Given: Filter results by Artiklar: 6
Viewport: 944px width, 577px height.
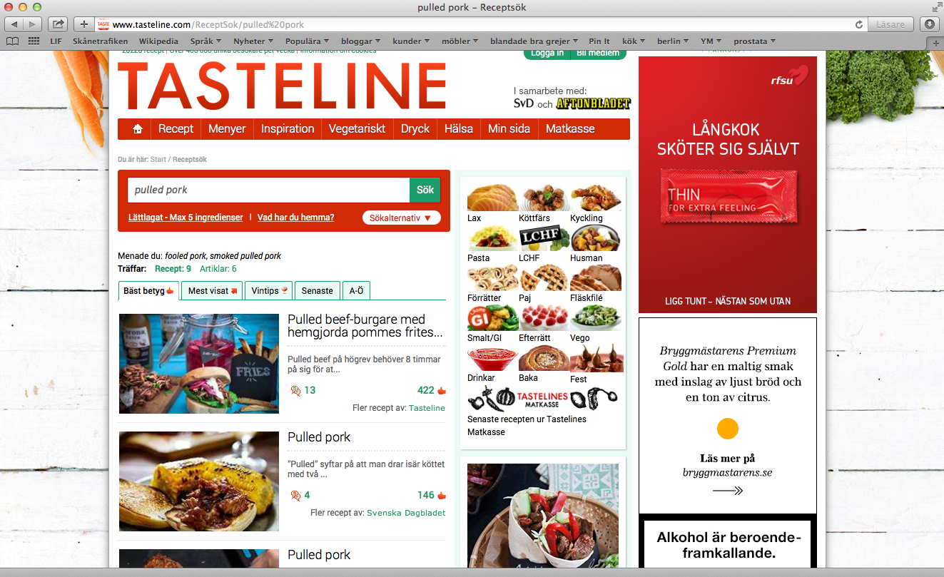Looking at the screenshot, I should [218, 269].
